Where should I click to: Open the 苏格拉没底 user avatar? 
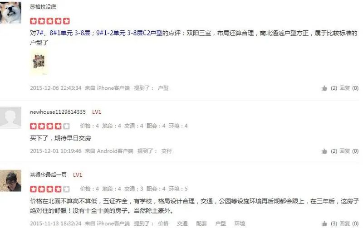(x=10, y=12)
